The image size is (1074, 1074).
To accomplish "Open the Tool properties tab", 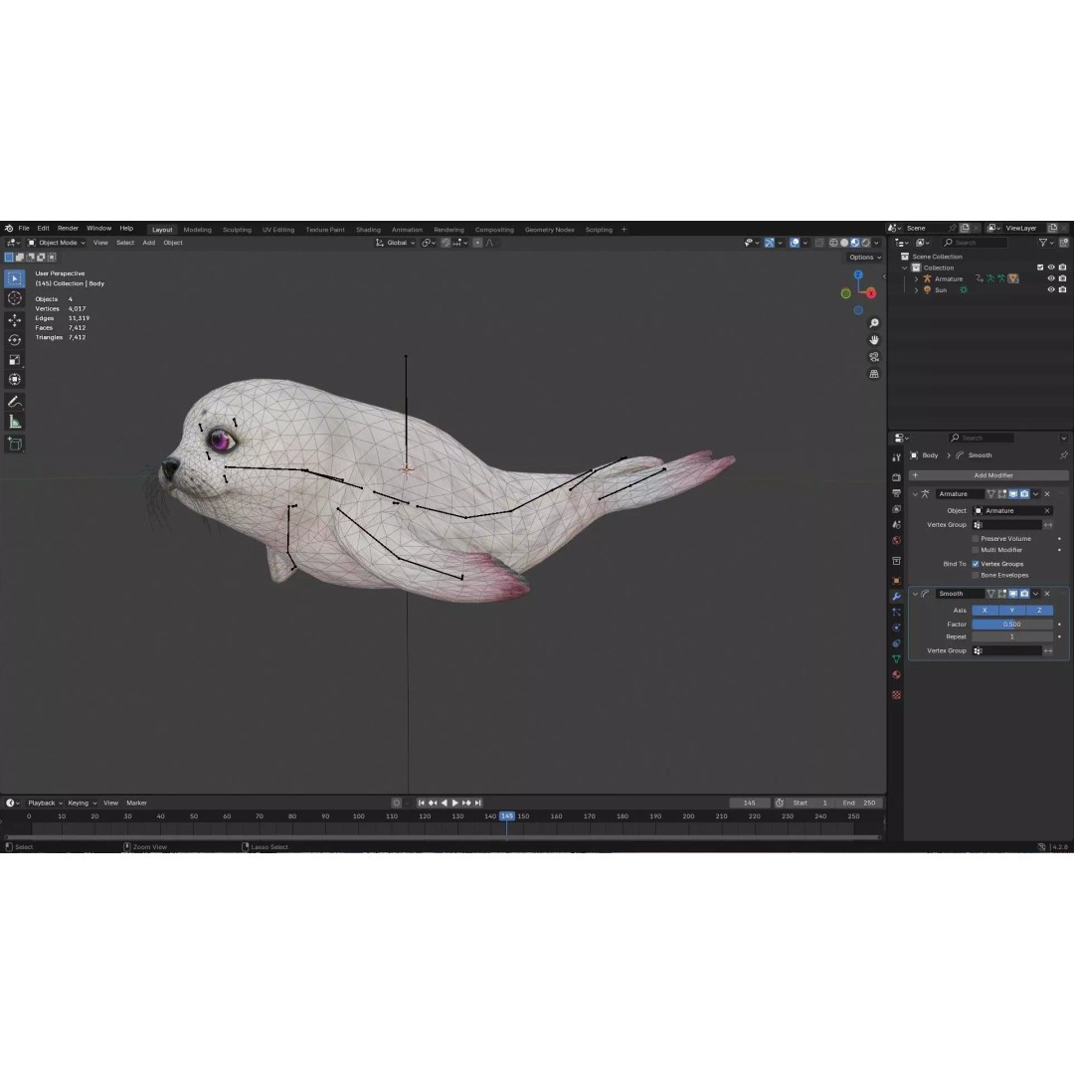I will point(897,457).
